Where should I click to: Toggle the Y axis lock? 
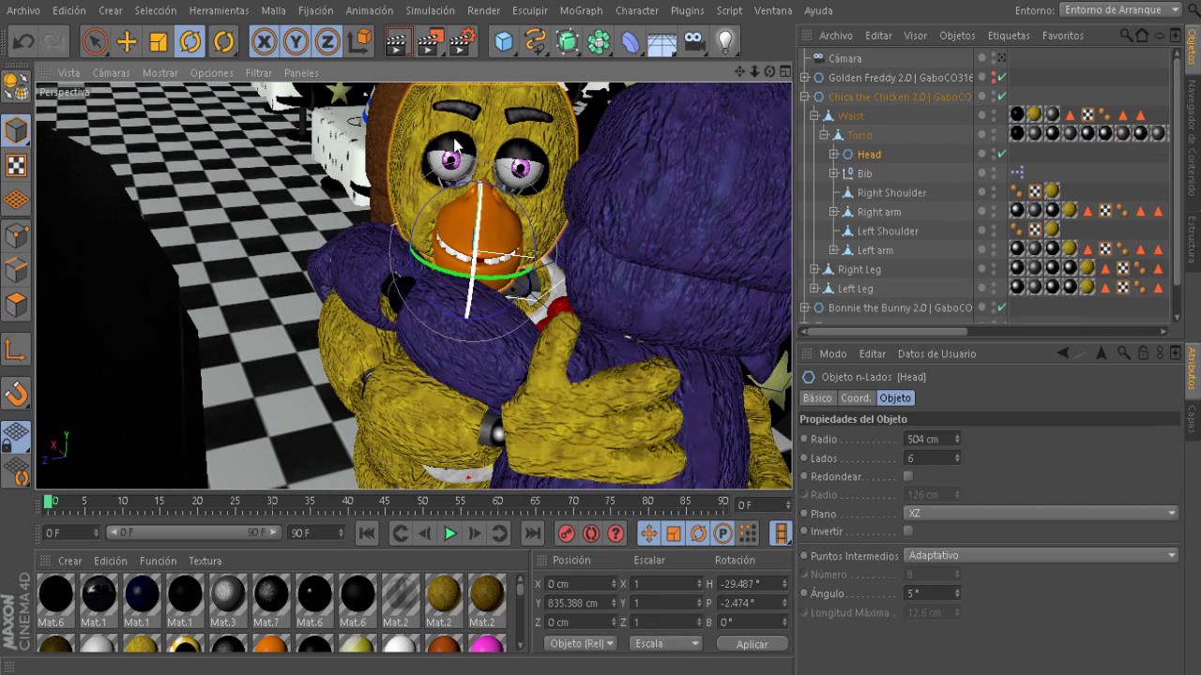coord(296,41)
